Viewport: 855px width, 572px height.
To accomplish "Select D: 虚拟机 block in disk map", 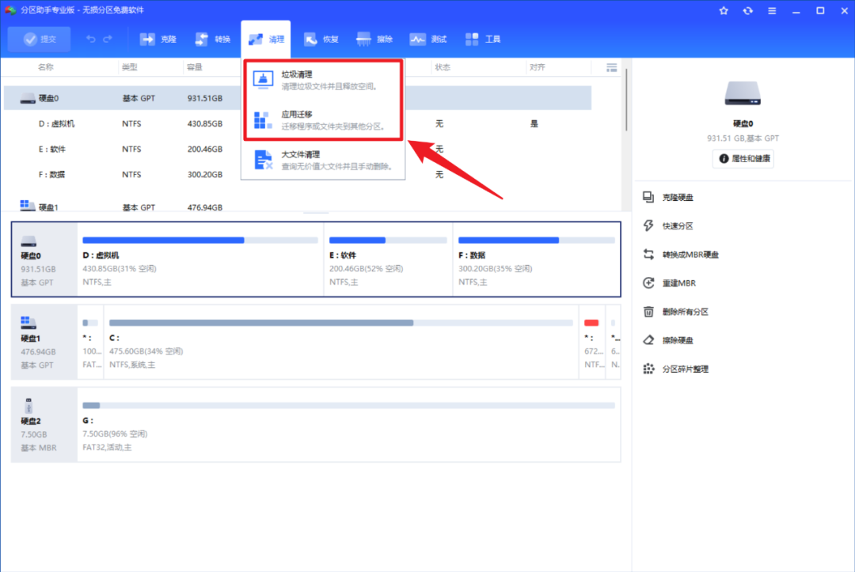I will coord(200,259).
